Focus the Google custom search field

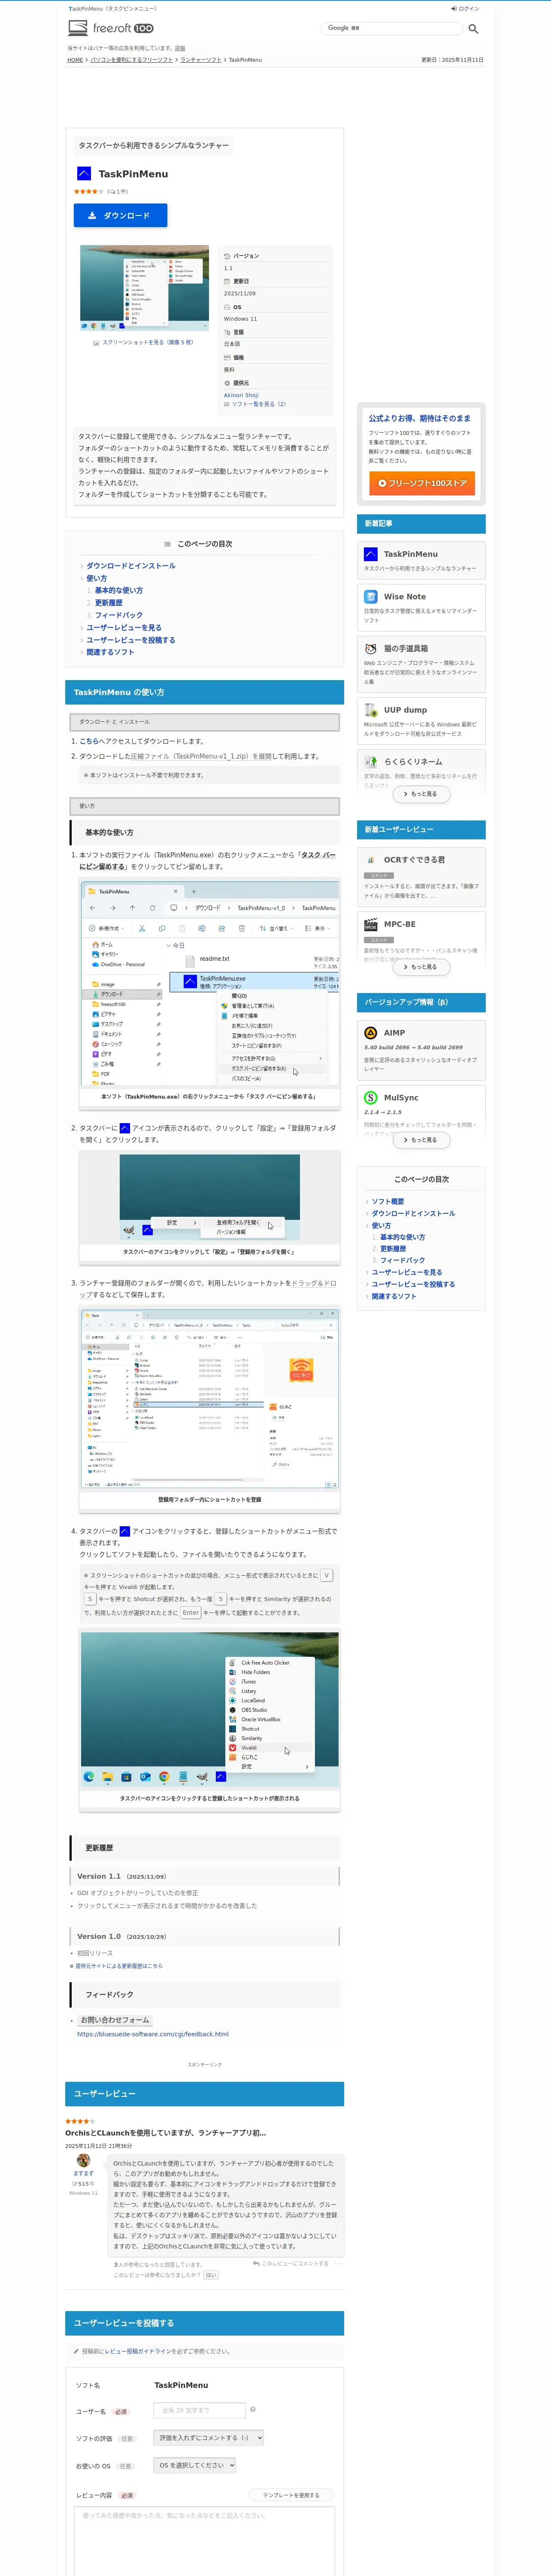click(392, 28)
